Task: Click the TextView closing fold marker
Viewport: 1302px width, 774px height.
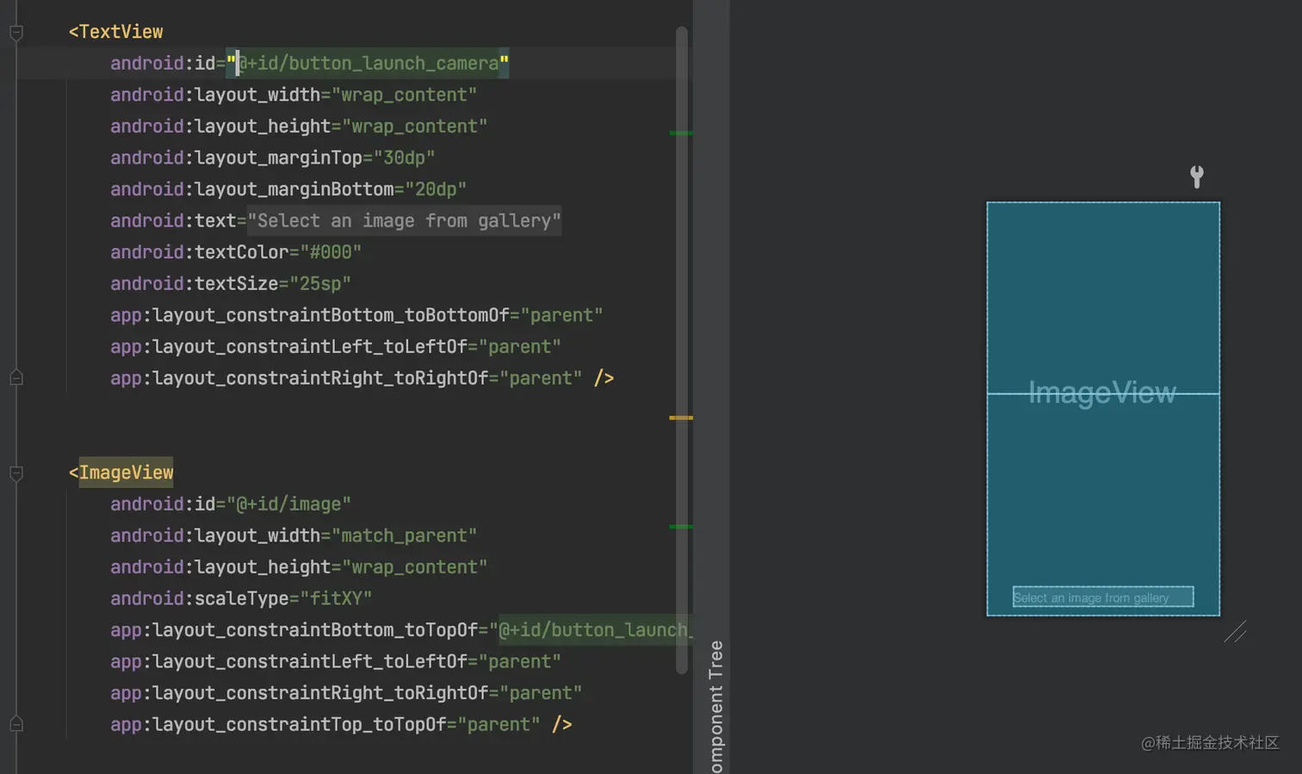Action: pyautogui.click(x=16, y=377)
